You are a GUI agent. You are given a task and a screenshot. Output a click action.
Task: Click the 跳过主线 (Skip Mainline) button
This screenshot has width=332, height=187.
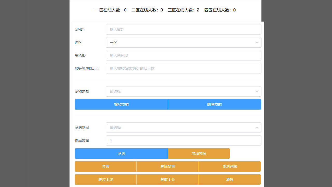(106, 179)
